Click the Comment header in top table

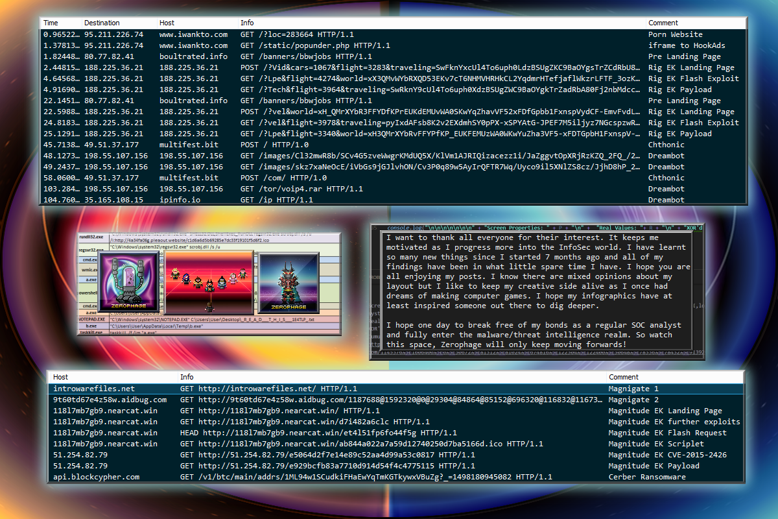tap(663, 23)
